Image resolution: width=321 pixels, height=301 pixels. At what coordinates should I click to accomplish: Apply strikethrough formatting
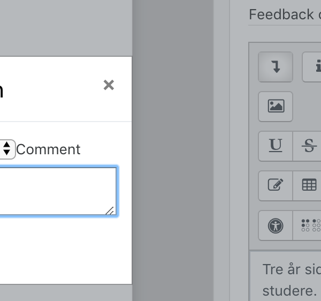(x=307, y=146)
